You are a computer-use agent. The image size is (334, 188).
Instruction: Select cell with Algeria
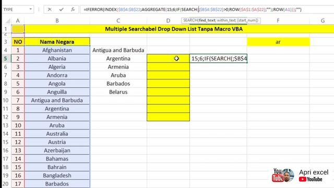click(57, 67)
